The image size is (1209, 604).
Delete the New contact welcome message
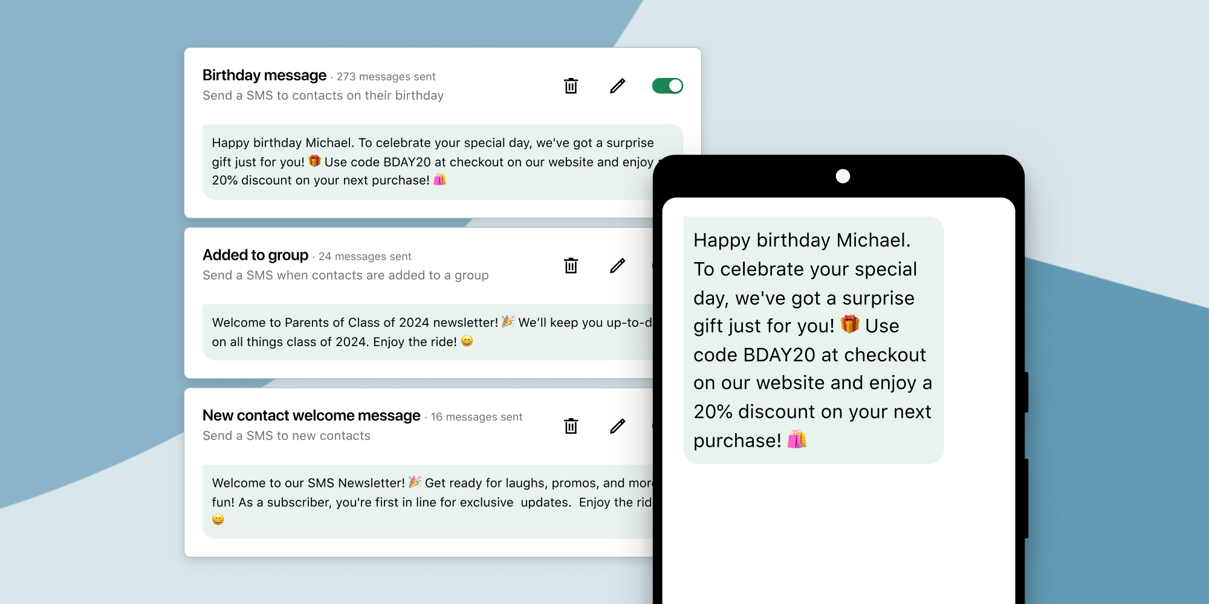[x=571, y=426]
